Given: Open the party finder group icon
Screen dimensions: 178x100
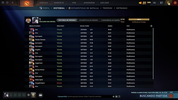Looking at the screenshot, I should 41,95.
